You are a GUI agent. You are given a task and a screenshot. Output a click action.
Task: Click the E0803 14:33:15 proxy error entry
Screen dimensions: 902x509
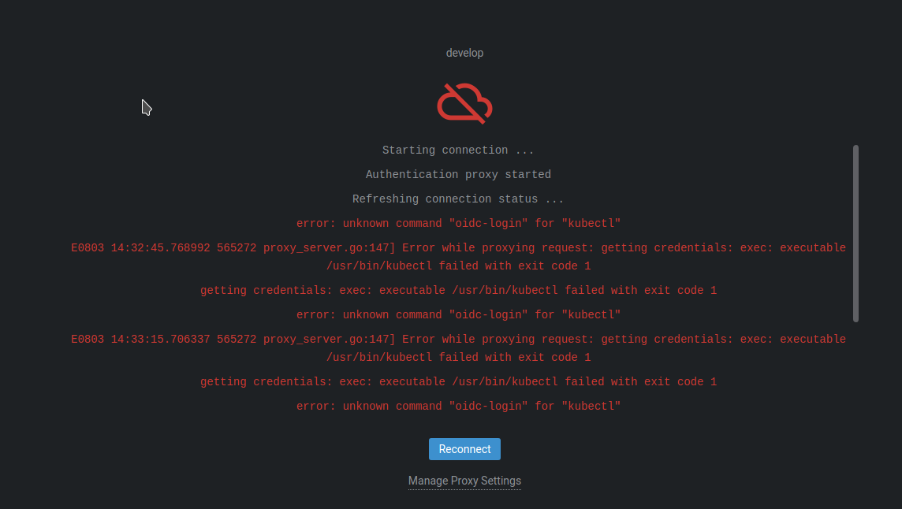coord(458,339)
